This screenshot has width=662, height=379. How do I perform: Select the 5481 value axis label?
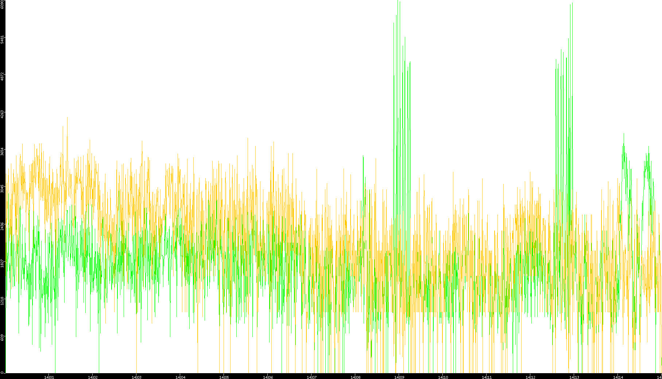pyautogui.click(x=3, y=39)
